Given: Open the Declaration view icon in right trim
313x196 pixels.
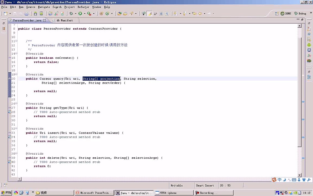Looking at the screenshot, I should (x=309, y=39).
